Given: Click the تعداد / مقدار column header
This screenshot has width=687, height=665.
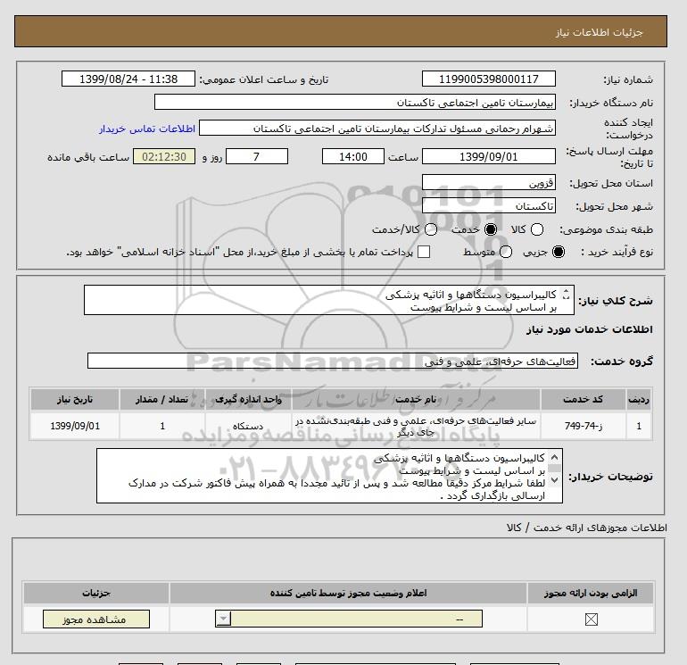Looking at the screenshot, I should coord(162,399).
